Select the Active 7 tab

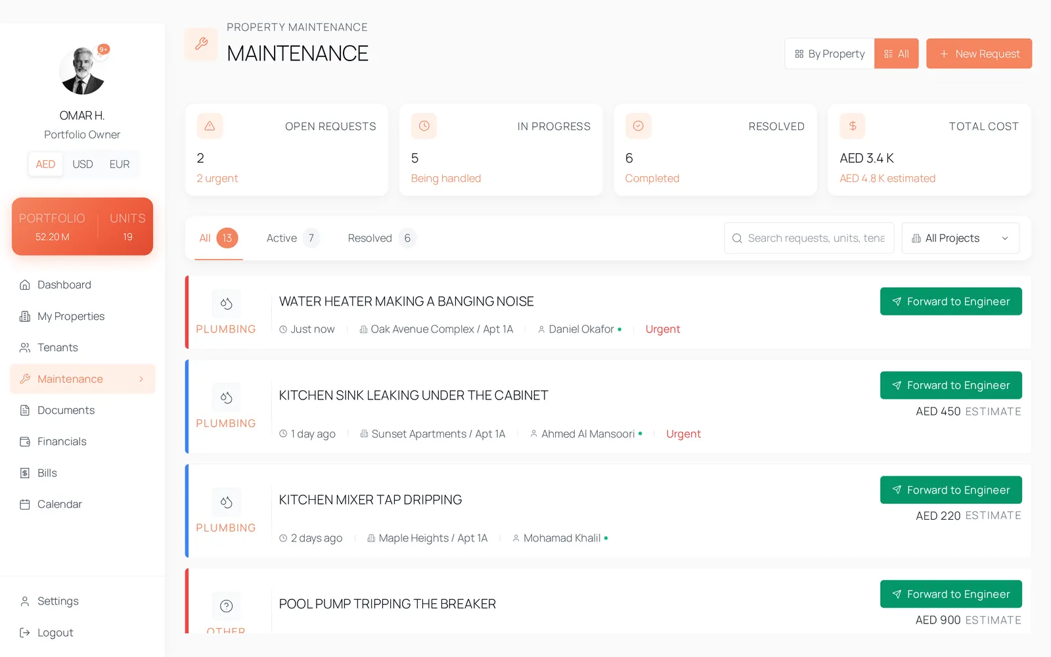point(293,238)
